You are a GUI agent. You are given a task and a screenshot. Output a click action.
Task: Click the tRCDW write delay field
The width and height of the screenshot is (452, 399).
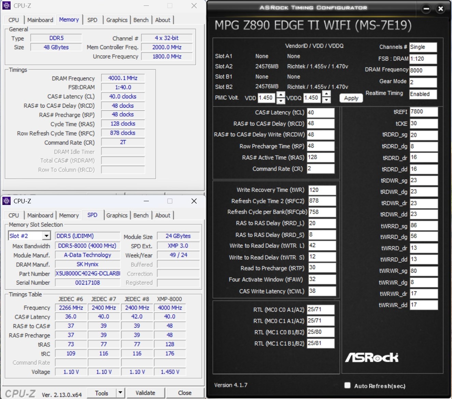pyautogui.click(x=321, y=135)
